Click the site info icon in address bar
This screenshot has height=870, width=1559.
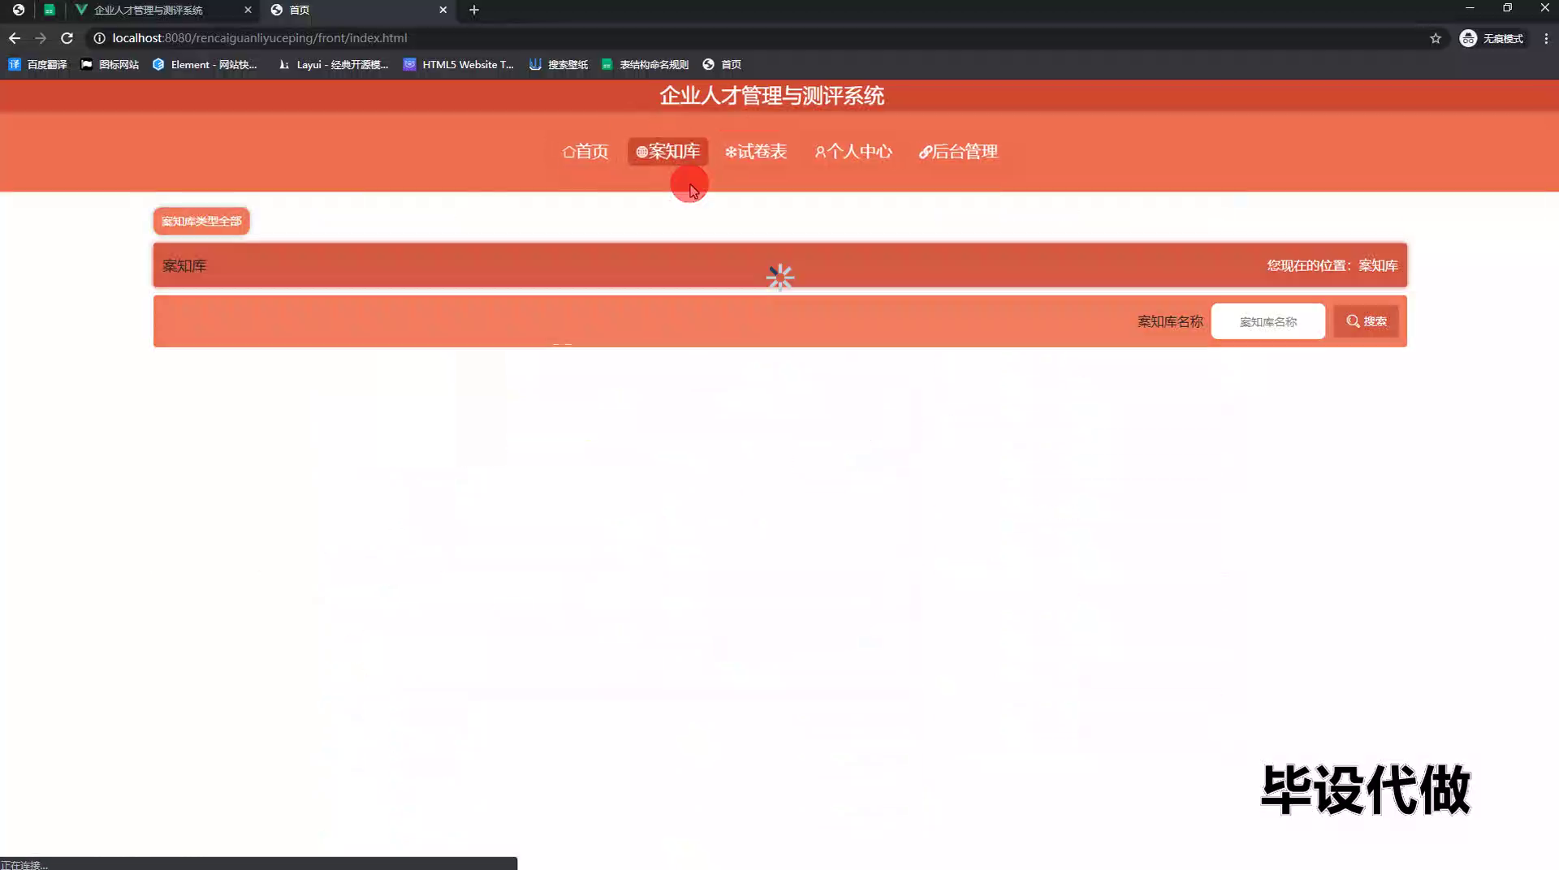tap(99, 38)
